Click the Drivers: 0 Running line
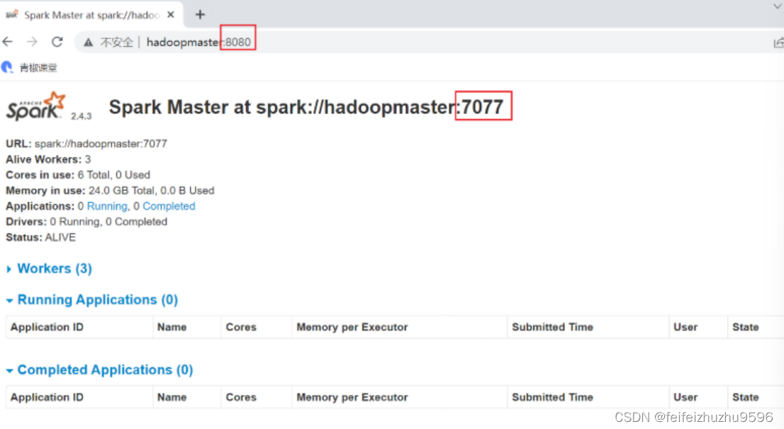Screen dimensions: 784x429 coord(86,221)
